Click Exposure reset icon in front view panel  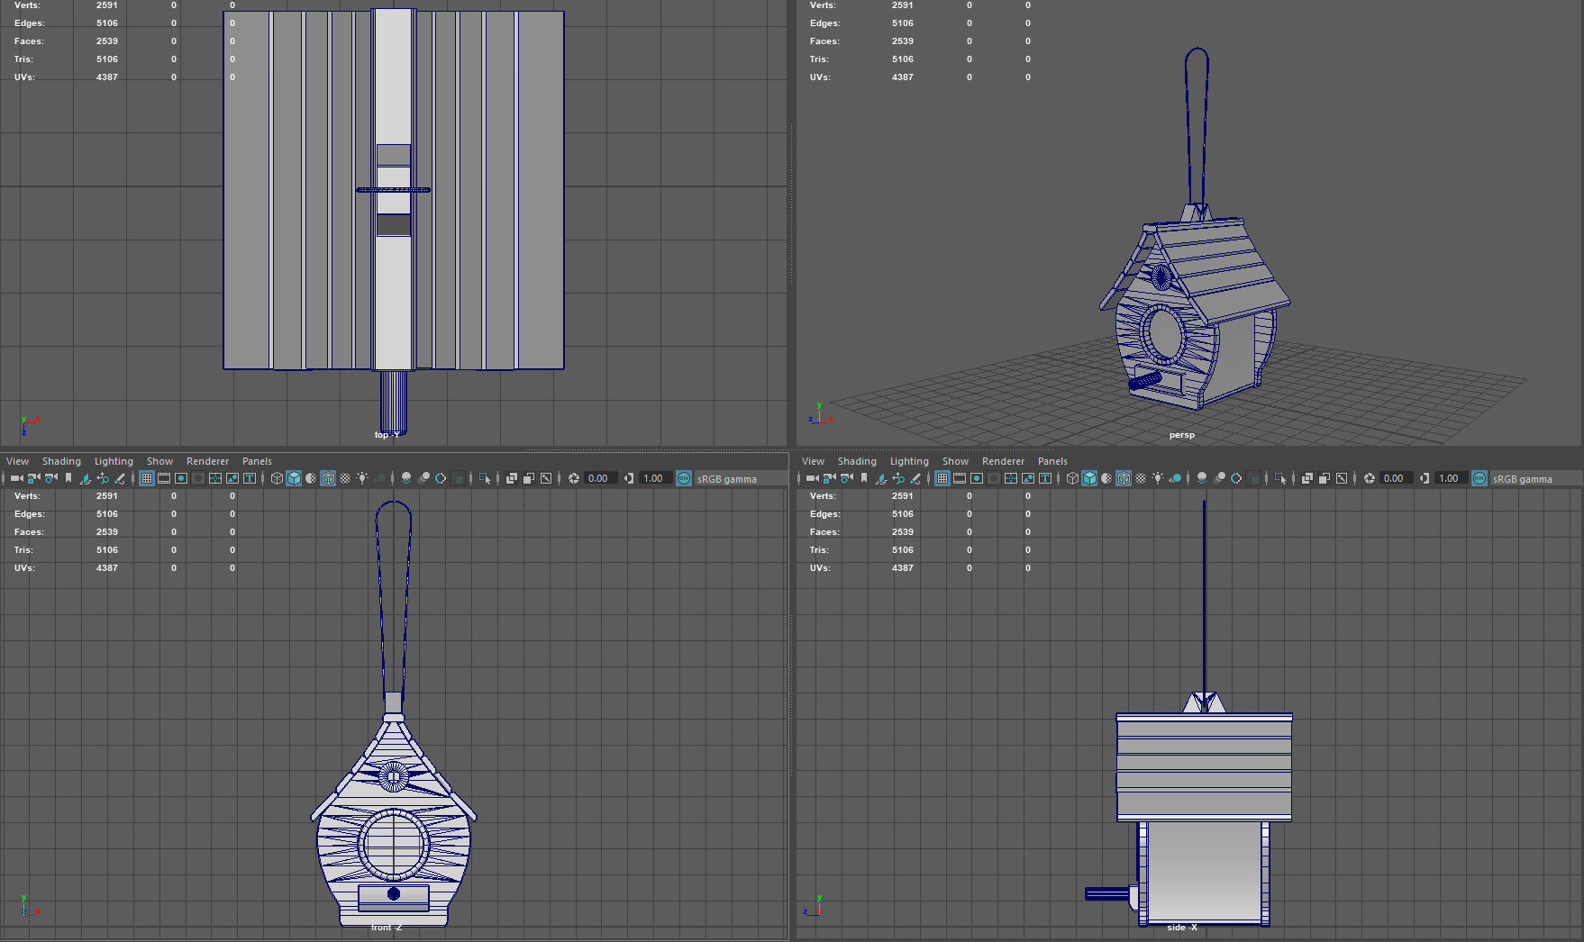[573, 478]
